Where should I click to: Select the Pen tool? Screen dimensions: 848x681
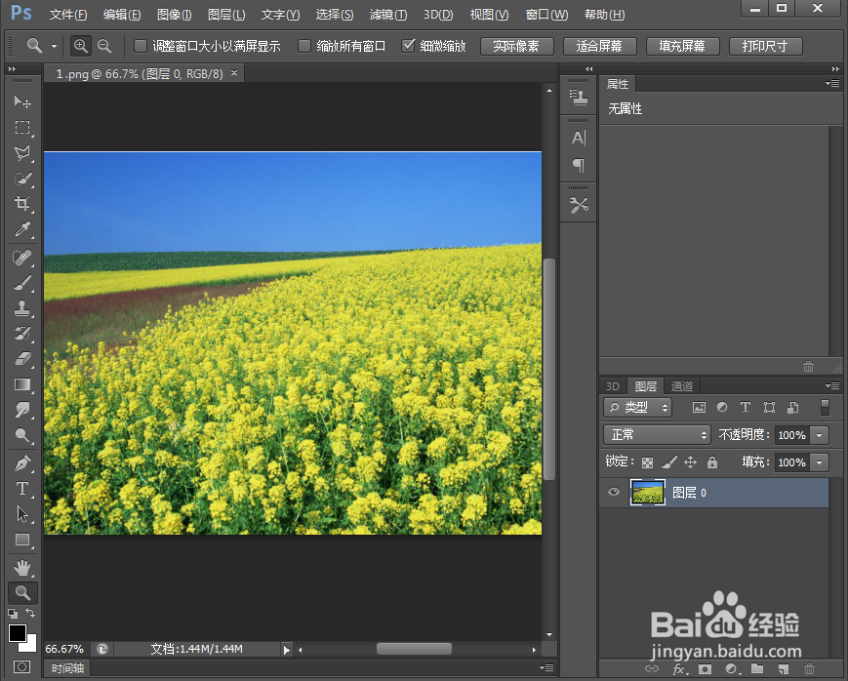[22, 463]
